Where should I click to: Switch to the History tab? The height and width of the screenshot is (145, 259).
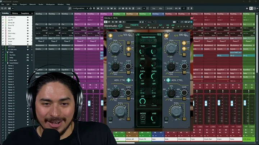(x=15, y=13)
